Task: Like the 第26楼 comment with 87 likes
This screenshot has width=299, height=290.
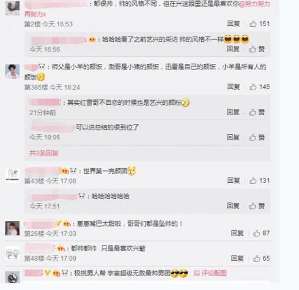Action: point(261,233)
